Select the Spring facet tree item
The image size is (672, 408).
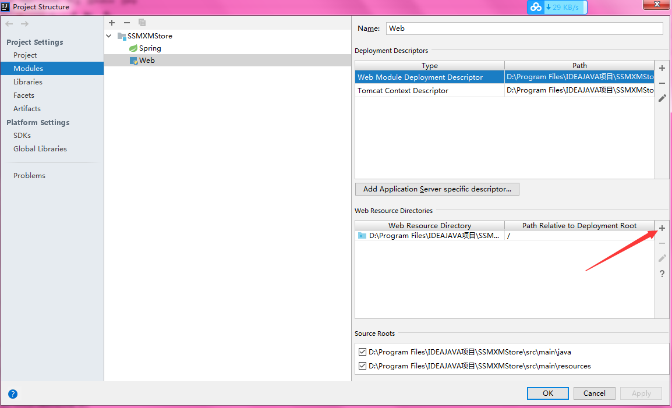pos(150,48)
